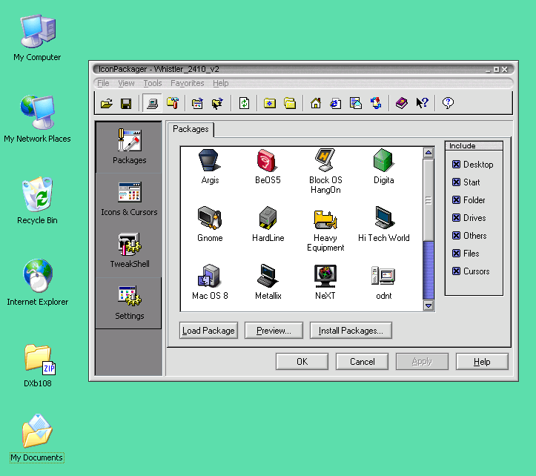Click the package list scrollbar thumb

[429, 200]
